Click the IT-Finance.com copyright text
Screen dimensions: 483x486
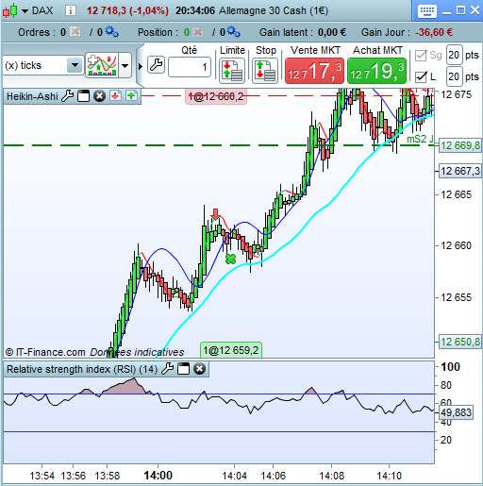[45, 352]
